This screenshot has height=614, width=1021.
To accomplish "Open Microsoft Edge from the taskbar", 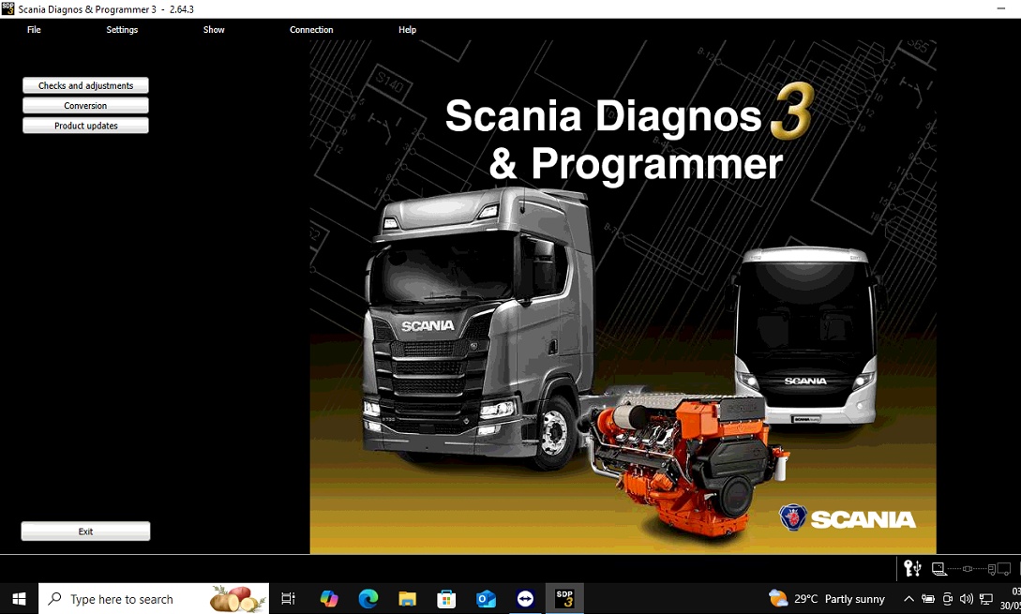I will tap(368, 598).
